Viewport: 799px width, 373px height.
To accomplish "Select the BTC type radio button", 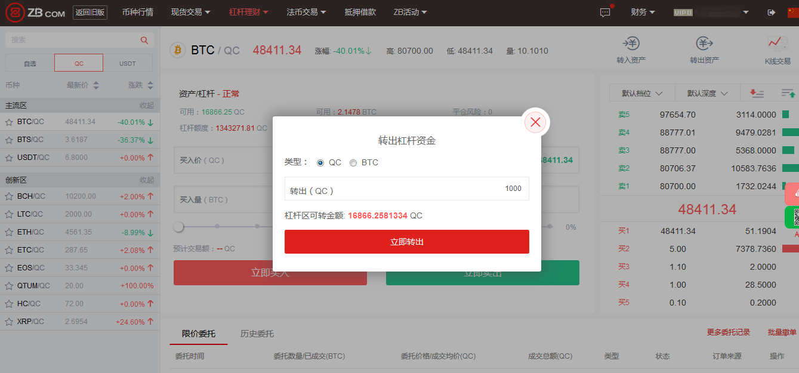I will [x=353, y=163].
